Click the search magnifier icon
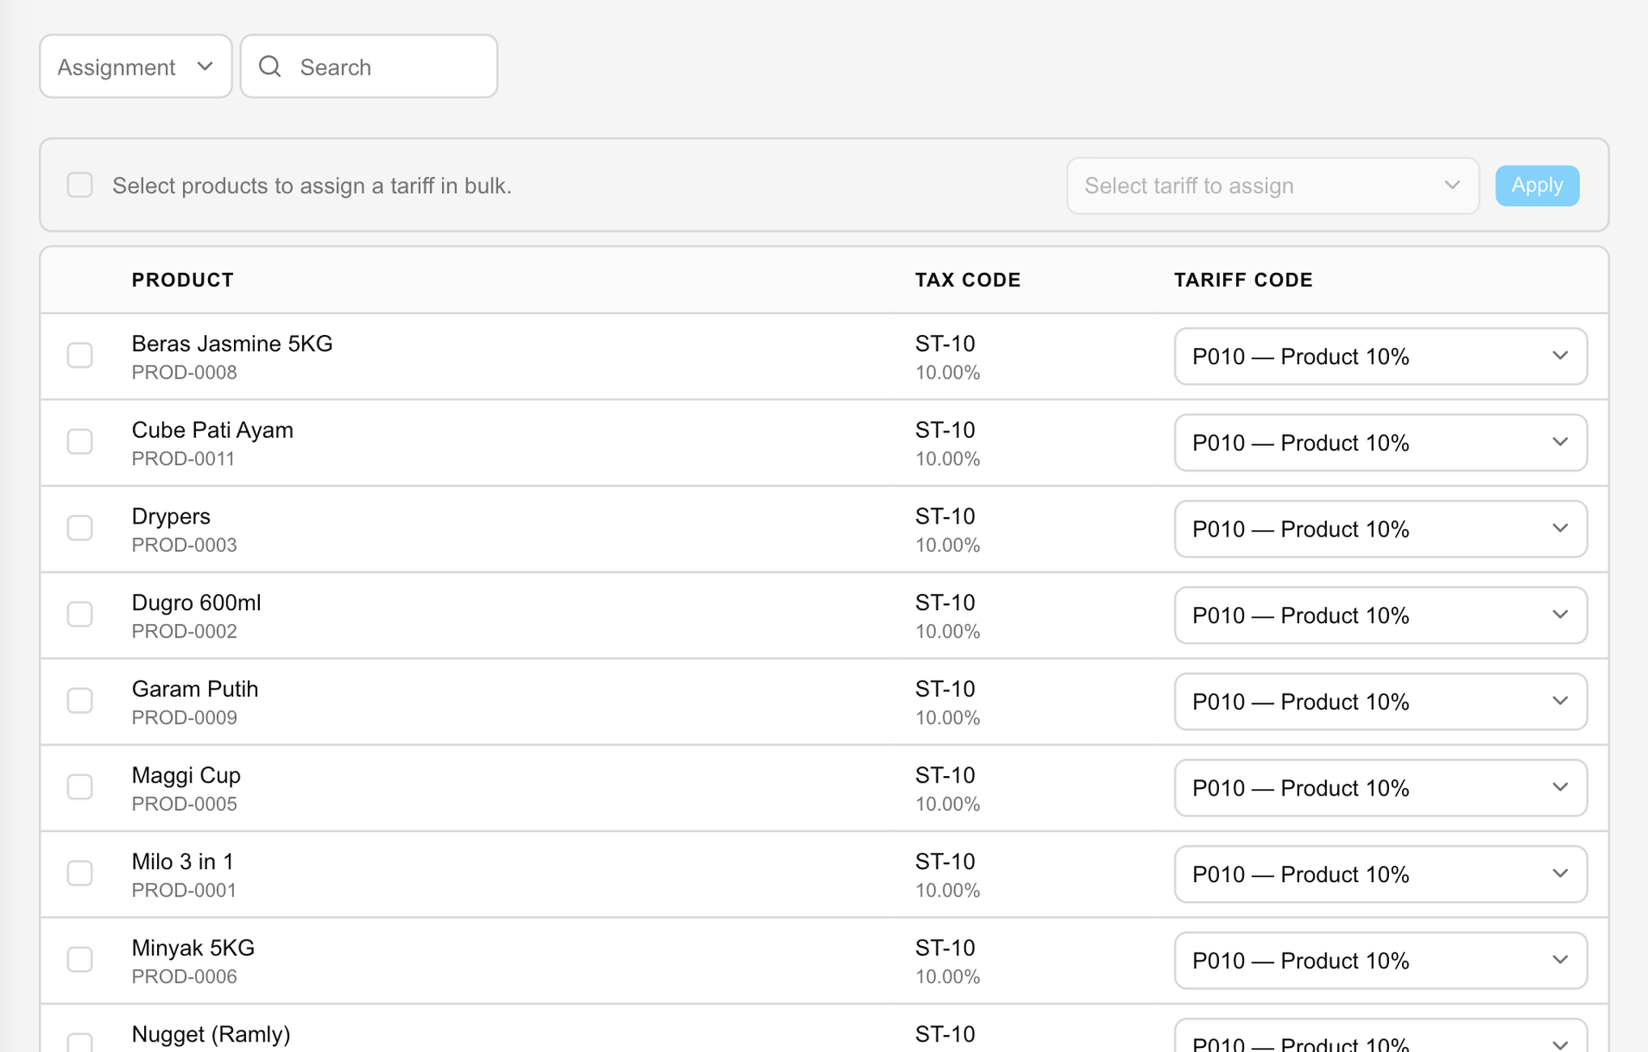The image size is (1648, 1052). coord(270,66)
